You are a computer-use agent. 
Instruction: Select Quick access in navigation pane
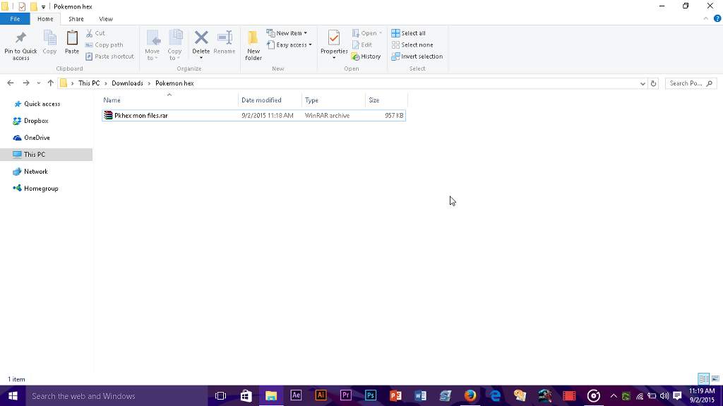[42, 104]
